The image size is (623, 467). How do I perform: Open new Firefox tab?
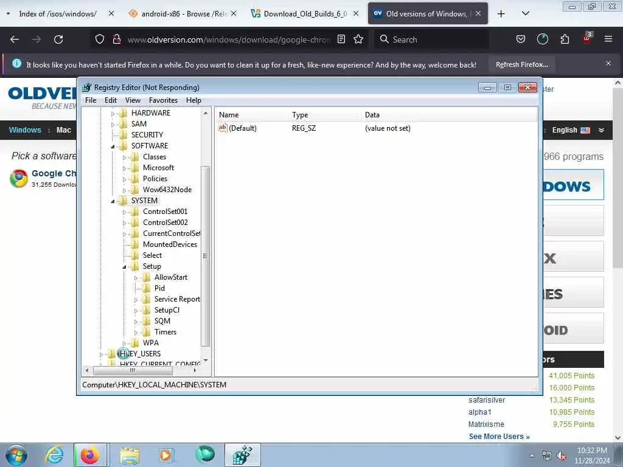501,14
